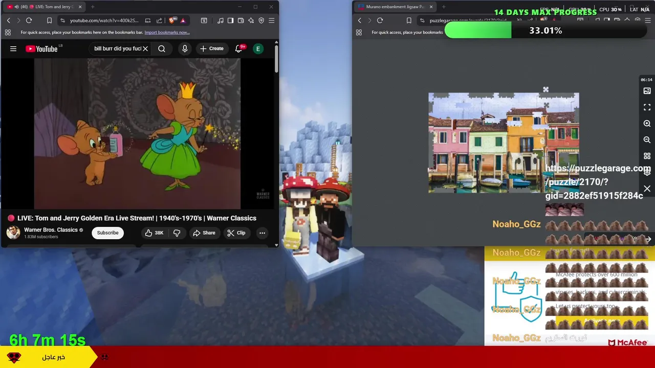Image resolution: width=655 pixels, height=368 pixels.
Task: Toggle the browser sidebar panel, YouTube window
Action: [231, 20]
